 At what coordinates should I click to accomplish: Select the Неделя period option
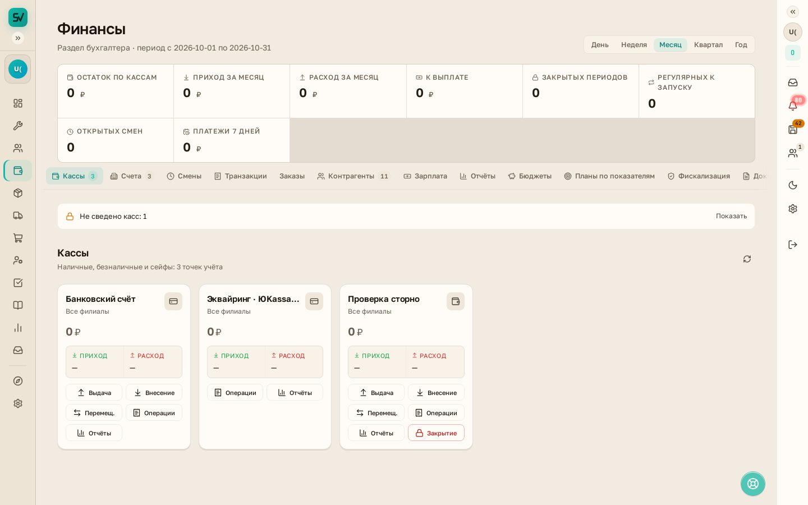point(634,45)
